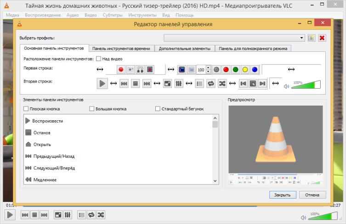Image resolution: width=346 pixels, height=224 pixels.
Task: Click the blue color button in first row
Action: (x=255, y=70)
